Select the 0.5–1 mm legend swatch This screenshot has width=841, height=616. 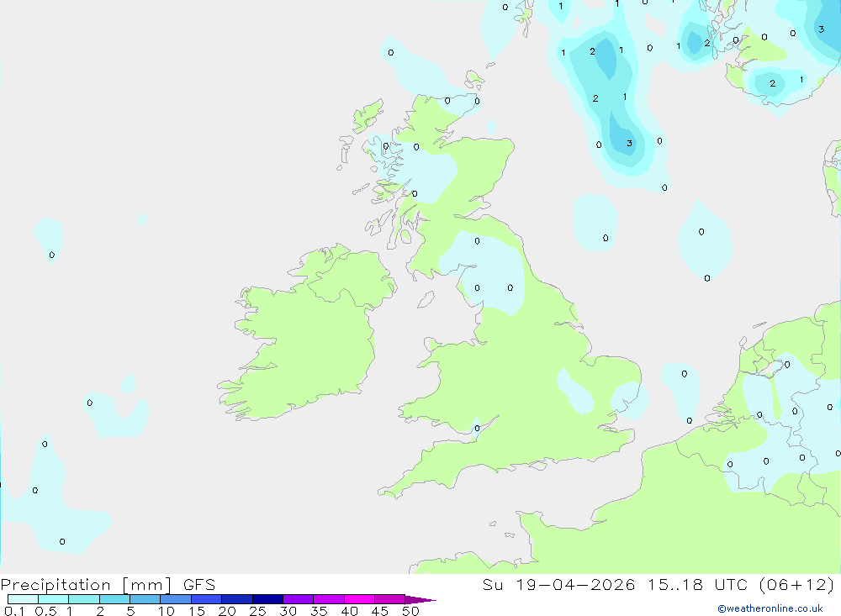point(53,599)
